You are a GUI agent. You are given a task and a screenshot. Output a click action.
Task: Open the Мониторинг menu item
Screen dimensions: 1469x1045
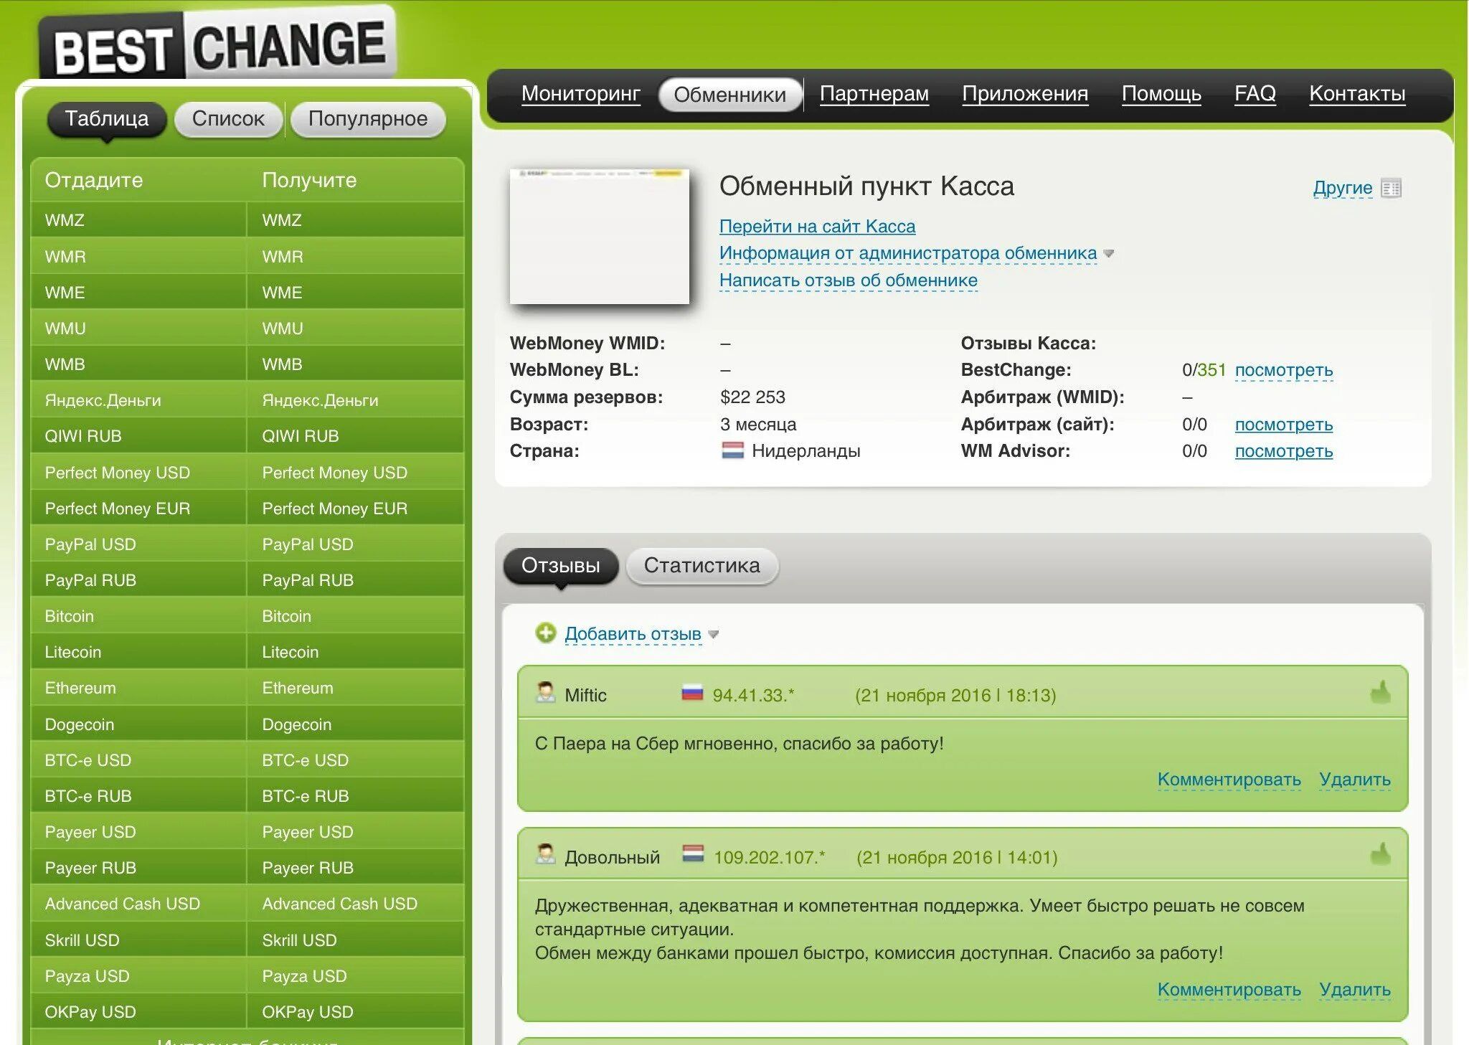580,94
